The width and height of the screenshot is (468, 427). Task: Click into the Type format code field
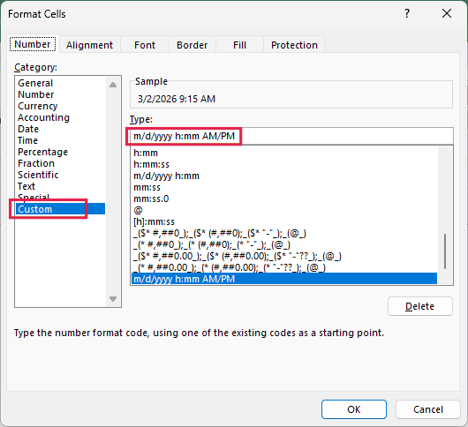291,136
